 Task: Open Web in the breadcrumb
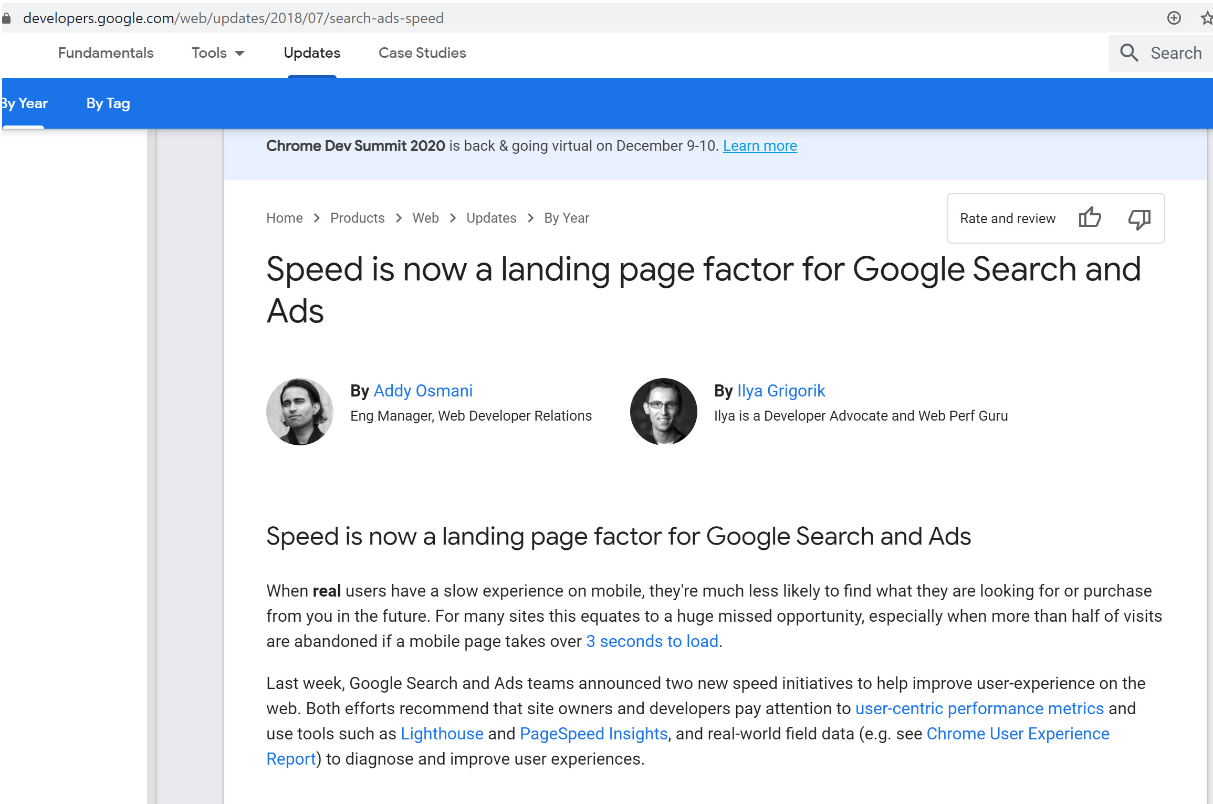pyautogui.click(x=425, y=218)
